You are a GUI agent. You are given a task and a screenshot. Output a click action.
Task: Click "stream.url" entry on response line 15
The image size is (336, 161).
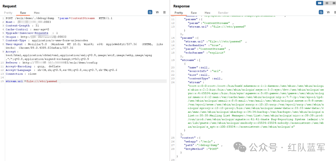click(x=215, y=41)
